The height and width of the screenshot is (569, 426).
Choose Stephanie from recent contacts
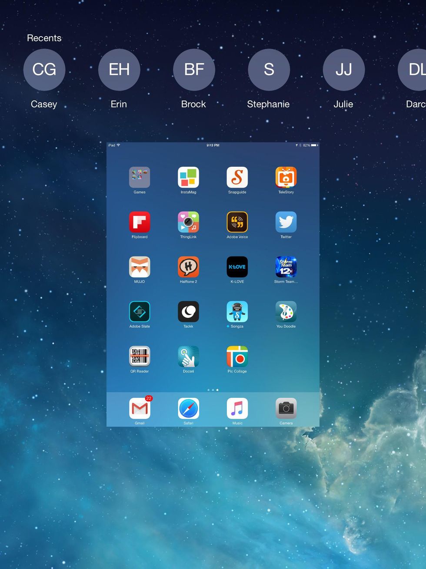point(269,70)
